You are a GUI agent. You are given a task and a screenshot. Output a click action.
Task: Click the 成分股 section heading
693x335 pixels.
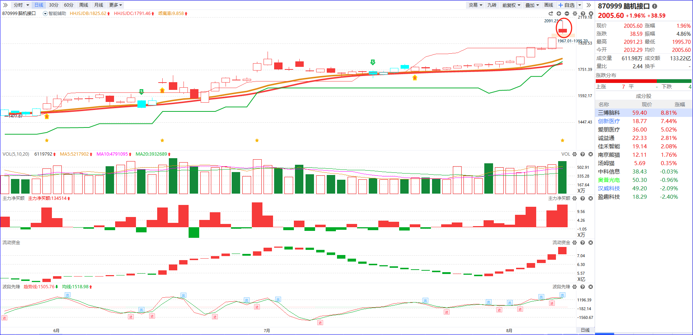tap(644, 96)
